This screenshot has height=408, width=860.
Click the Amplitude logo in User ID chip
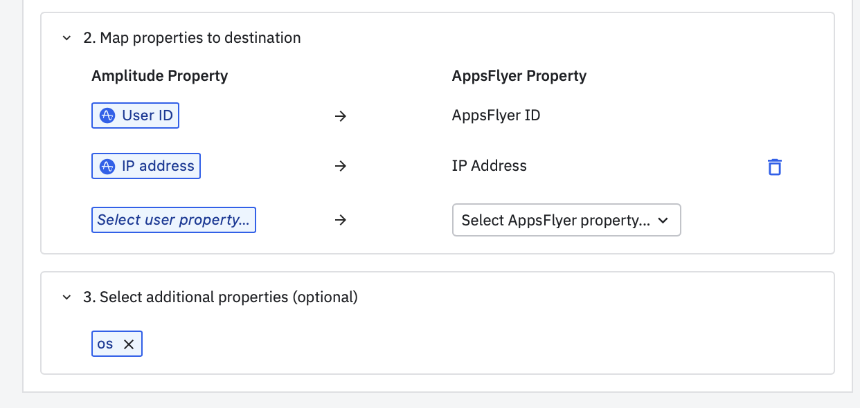[107, 116]
